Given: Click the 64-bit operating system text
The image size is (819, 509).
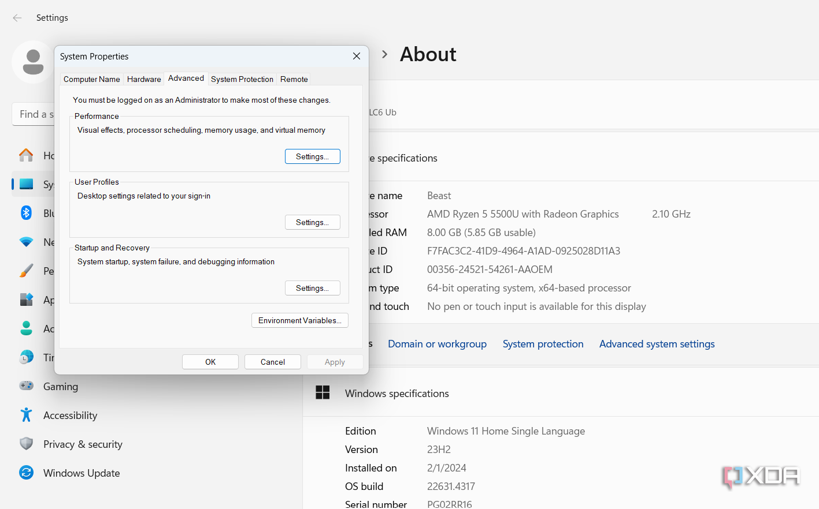Looking at the screenshot, I should tap(529, 288).
